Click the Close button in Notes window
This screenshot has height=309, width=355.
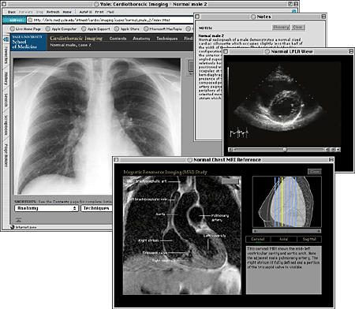297,27
